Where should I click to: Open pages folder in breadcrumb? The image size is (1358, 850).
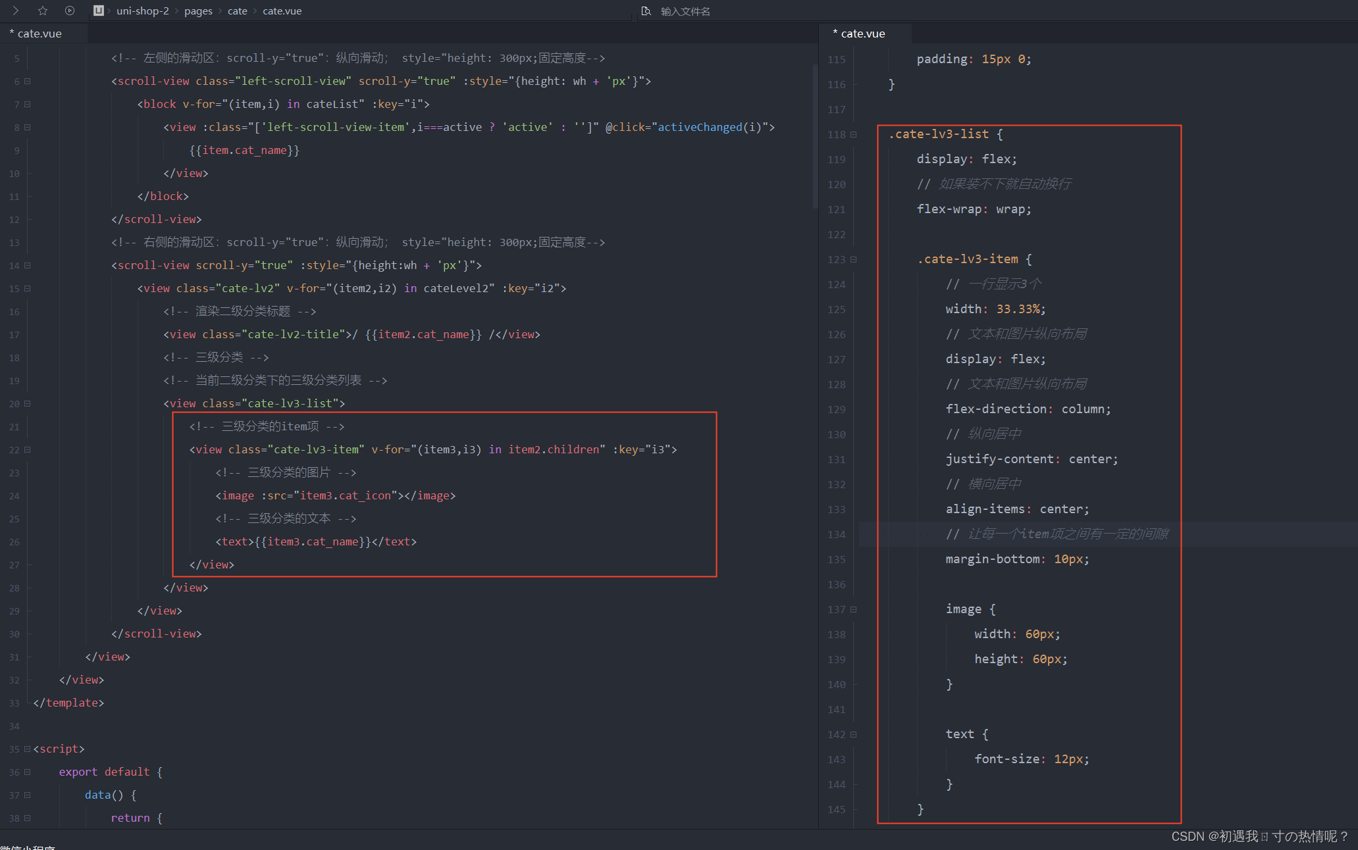pyautogui.click(x=198, y=11)
